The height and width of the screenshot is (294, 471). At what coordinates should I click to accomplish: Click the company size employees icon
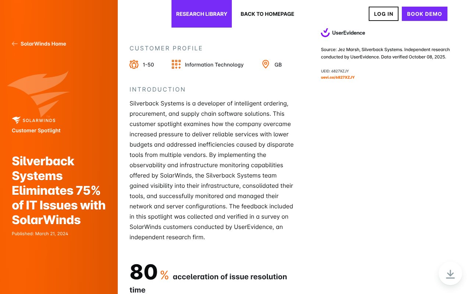(134, 64)
